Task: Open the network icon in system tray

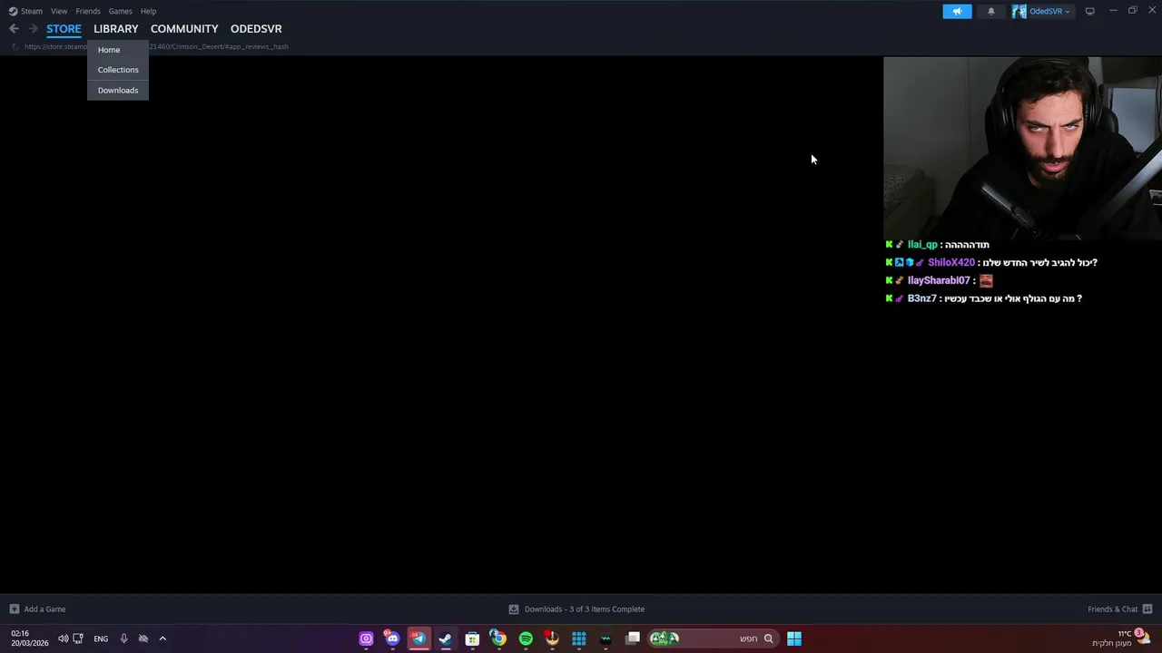Action: pos(78,638)
